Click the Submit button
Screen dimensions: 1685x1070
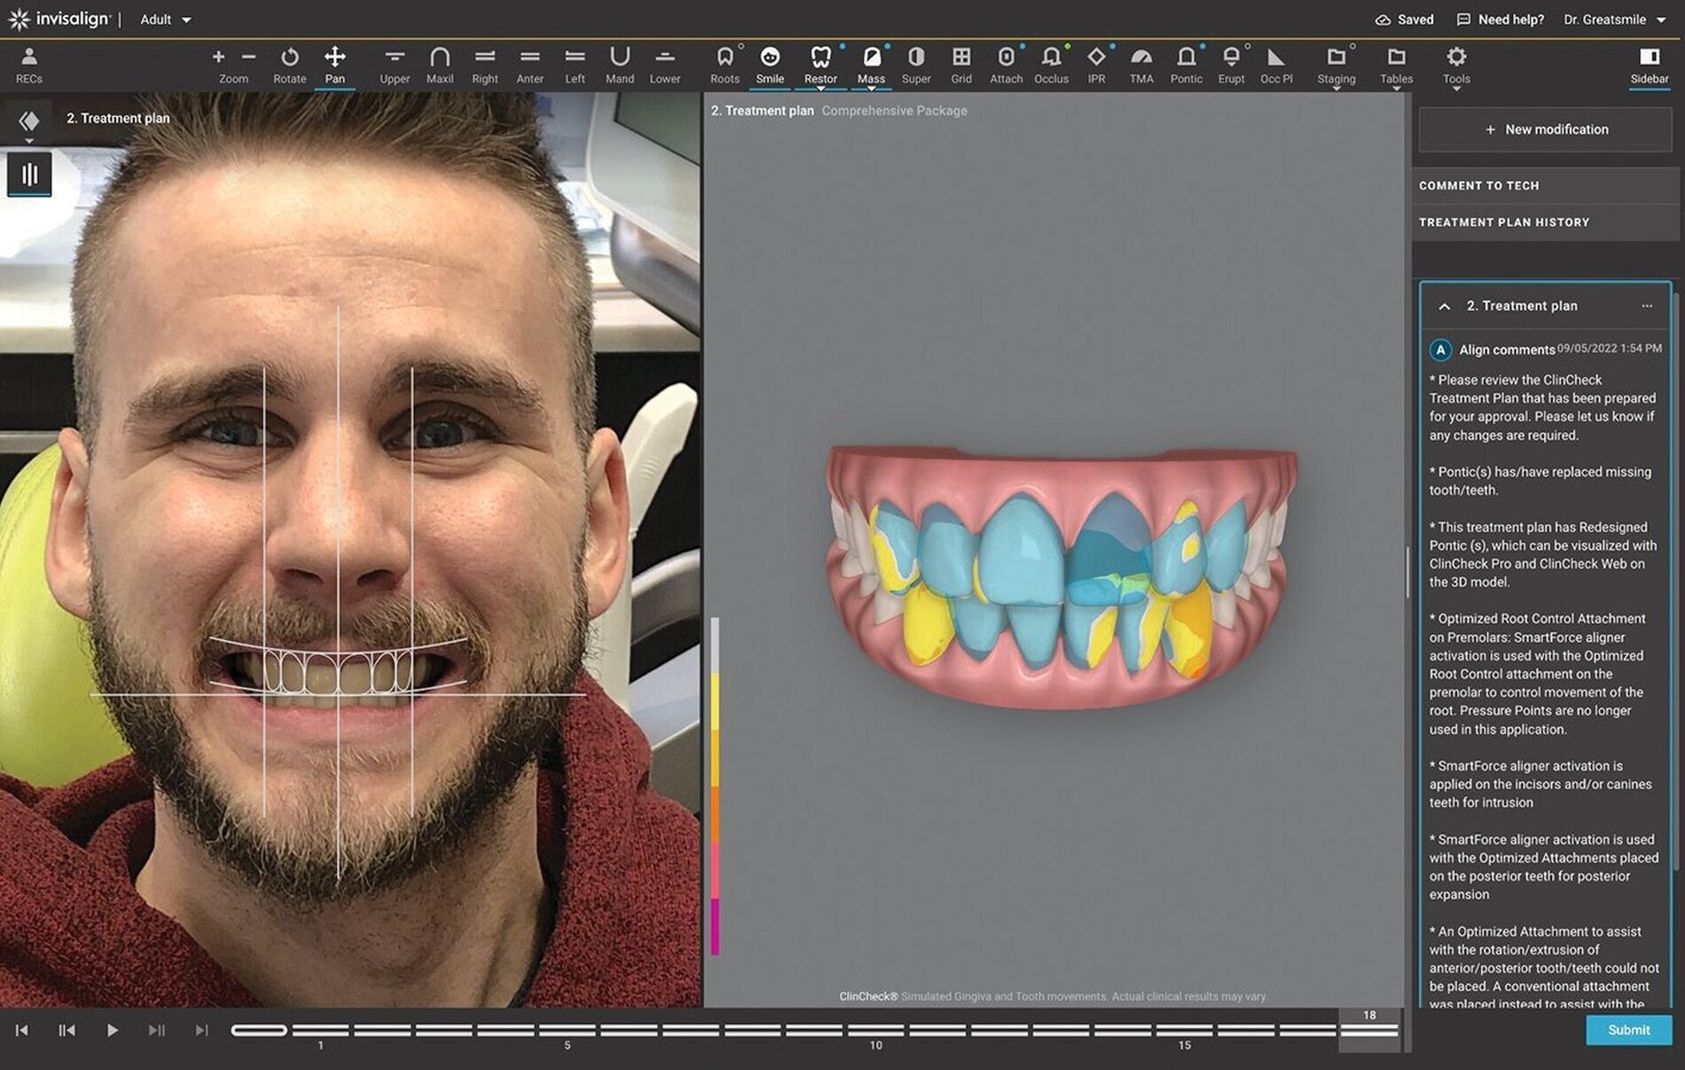1627,1030
